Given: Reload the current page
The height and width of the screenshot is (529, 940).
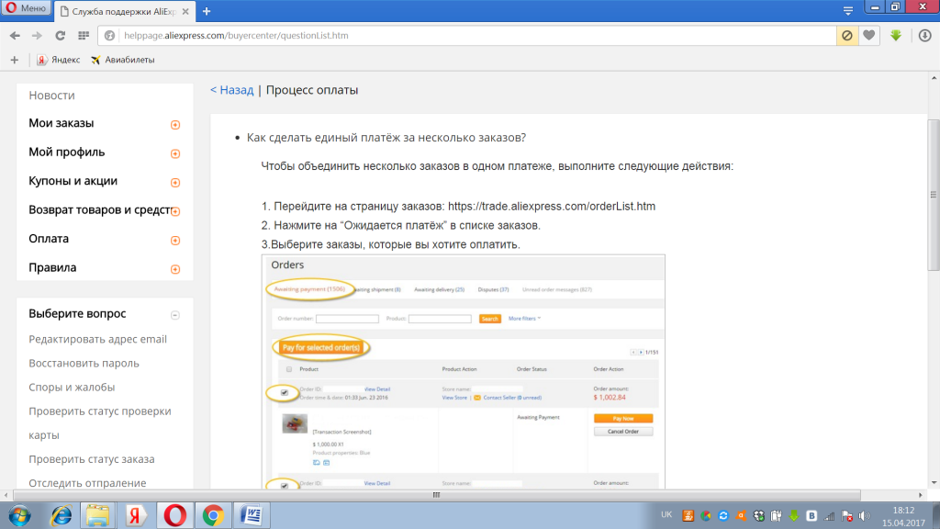Looking at the screenshot, I should point(60,36).
